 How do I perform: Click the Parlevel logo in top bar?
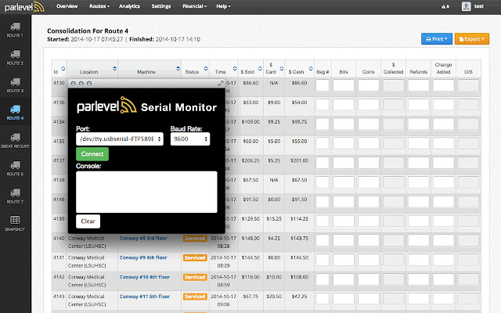click(24, 6)
